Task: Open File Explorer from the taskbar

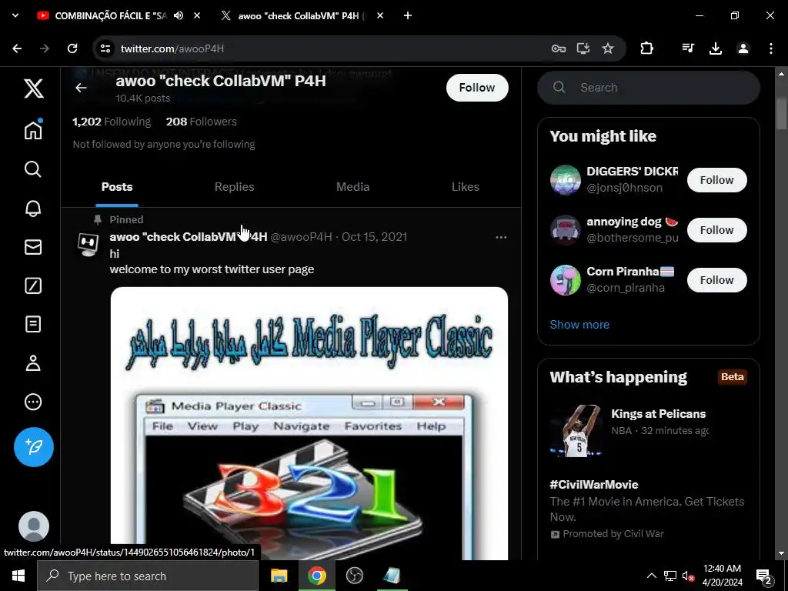Action: (279, 576)
